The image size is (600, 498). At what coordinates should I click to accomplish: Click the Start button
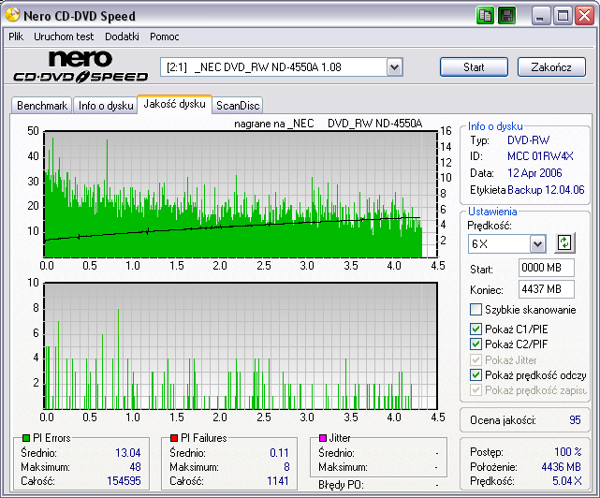coord(474,67)
